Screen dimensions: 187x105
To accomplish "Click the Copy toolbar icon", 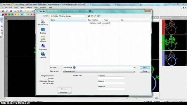I will (x=18, y=11).
